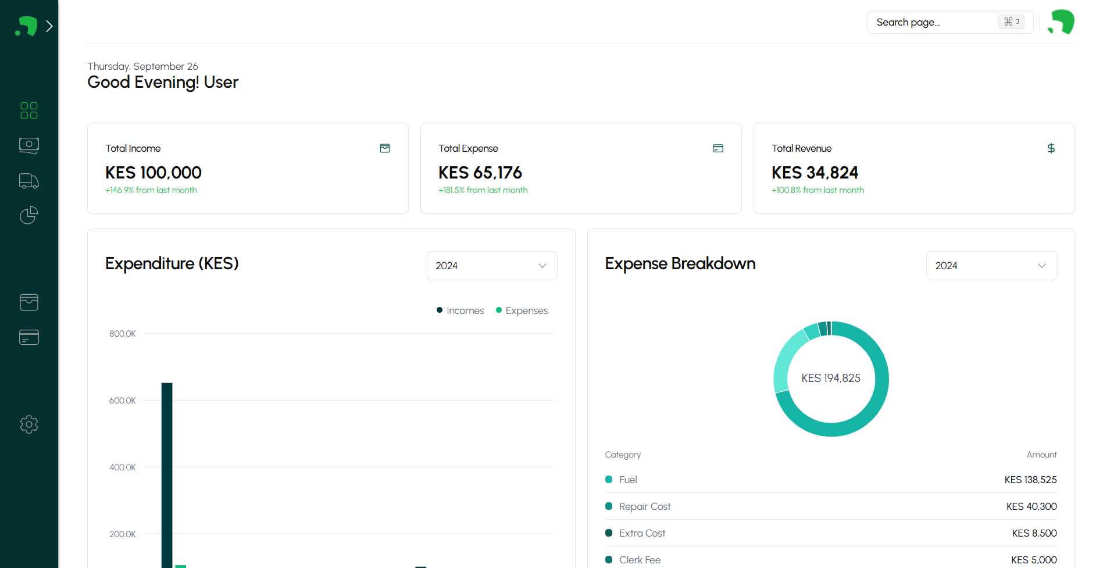
Task: Open the credit card icon in sidebar
Action: tap(29, 337)
